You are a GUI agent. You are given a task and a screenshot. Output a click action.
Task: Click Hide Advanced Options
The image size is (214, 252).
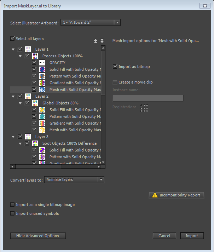pyautogui.click(x=38, y=236)
